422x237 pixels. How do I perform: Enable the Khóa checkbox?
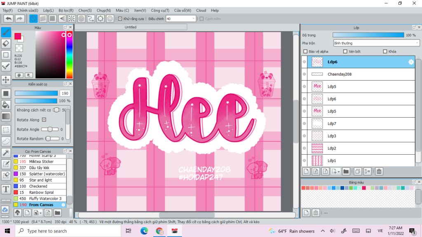pyautogui.click(x=385, y=51)
